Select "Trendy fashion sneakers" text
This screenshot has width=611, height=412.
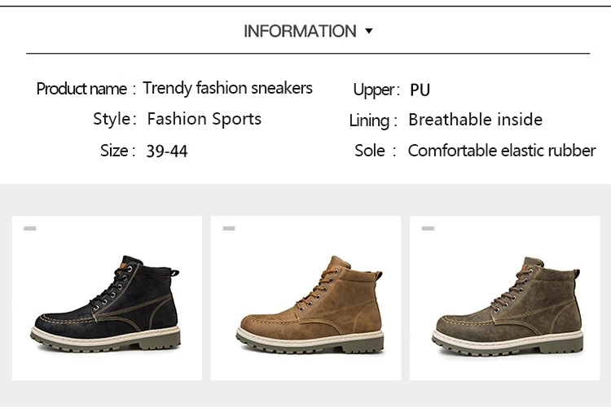pyautogui.click(x=227, y=88)
